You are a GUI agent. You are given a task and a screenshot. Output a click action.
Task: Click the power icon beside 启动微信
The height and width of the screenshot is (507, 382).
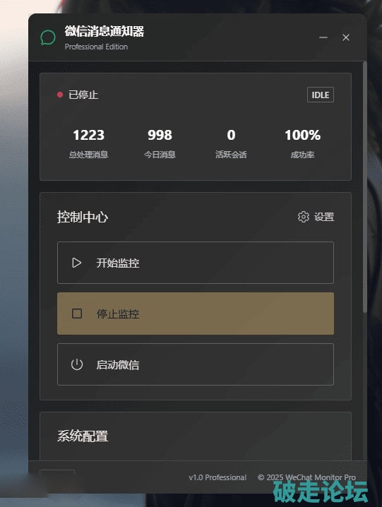[77, 364]
